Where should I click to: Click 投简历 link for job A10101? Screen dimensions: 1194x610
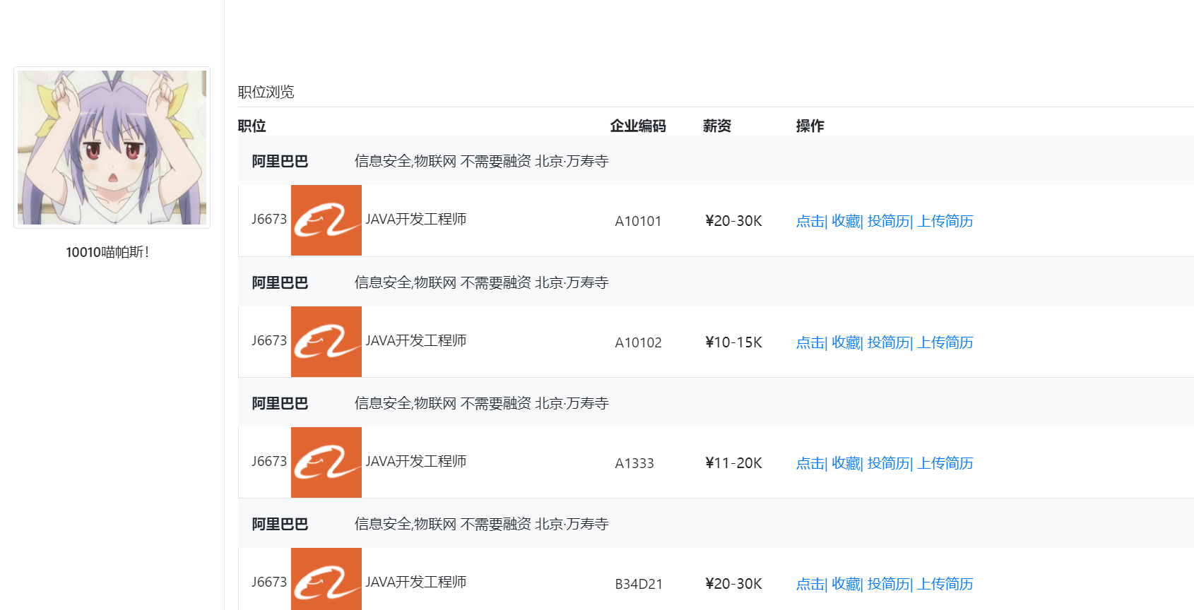coord(888,221)
